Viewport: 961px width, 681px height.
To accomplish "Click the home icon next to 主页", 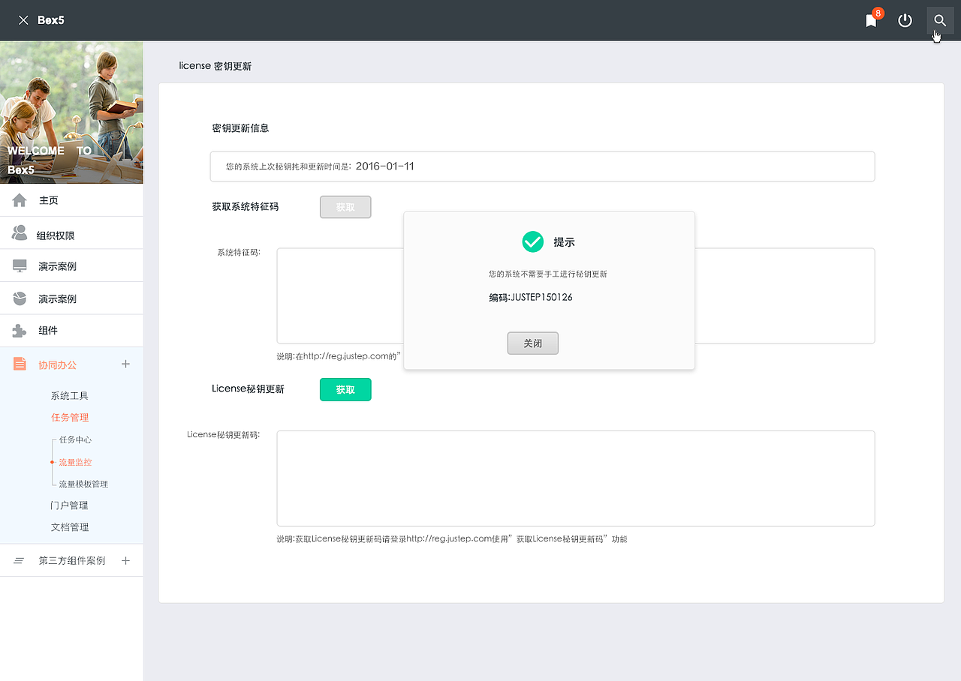I will 20,200.
